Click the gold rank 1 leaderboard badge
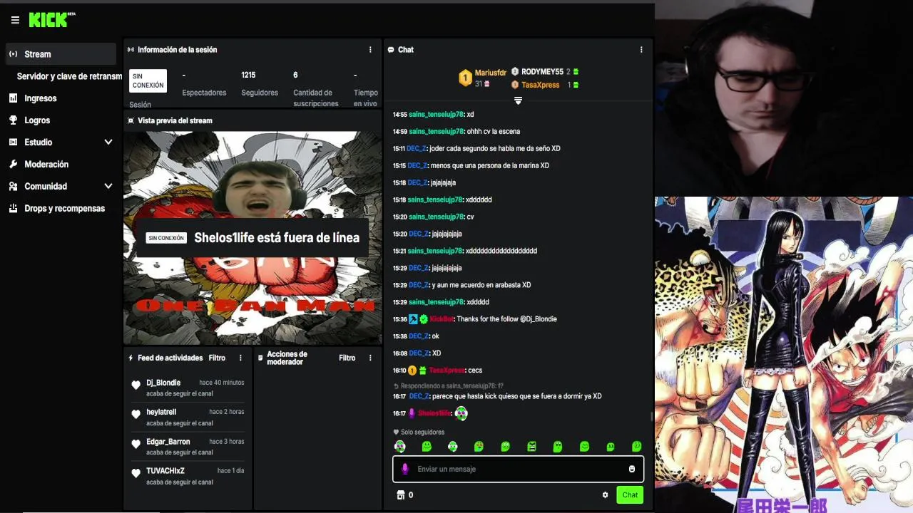This screenshot has height=513, width=913. pos(466,78)
